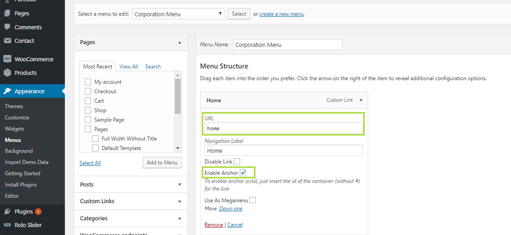
Task: Collapse the Pages panel arrow
Action: pos(179,42)
